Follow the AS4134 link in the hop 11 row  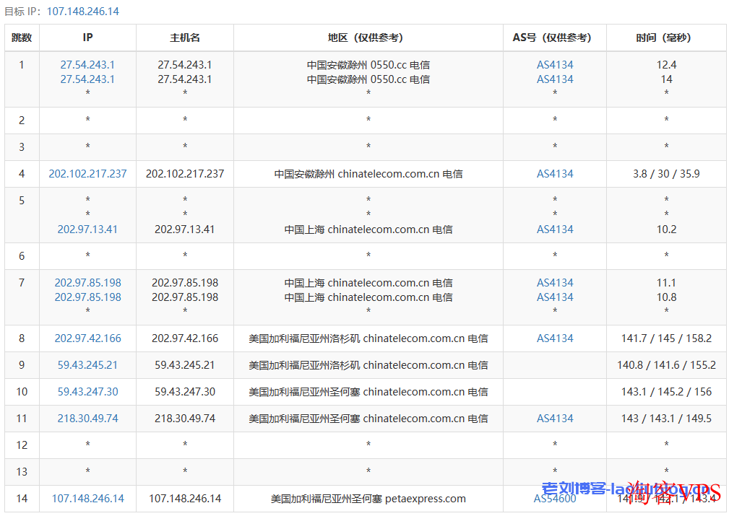[555, 419]
